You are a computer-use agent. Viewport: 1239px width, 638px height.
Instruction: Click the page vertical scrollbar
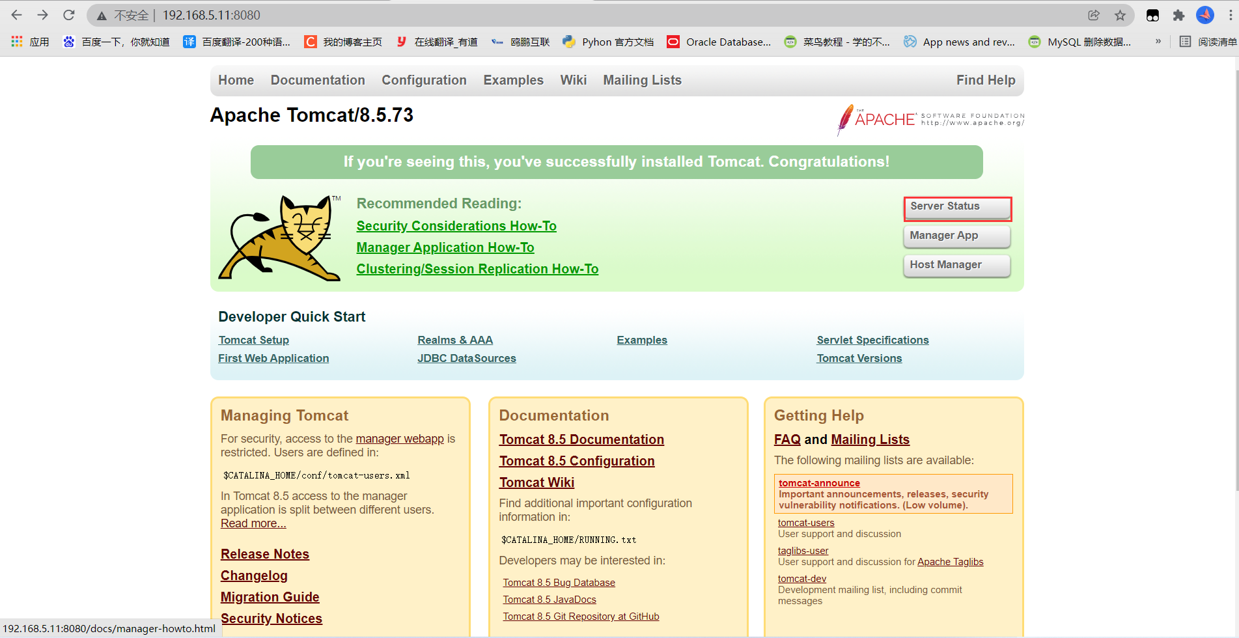(1236, 280)
